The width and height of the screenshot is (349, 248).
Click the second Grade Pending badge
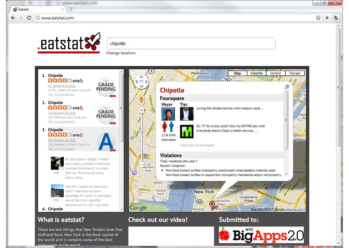coord(106,114)
